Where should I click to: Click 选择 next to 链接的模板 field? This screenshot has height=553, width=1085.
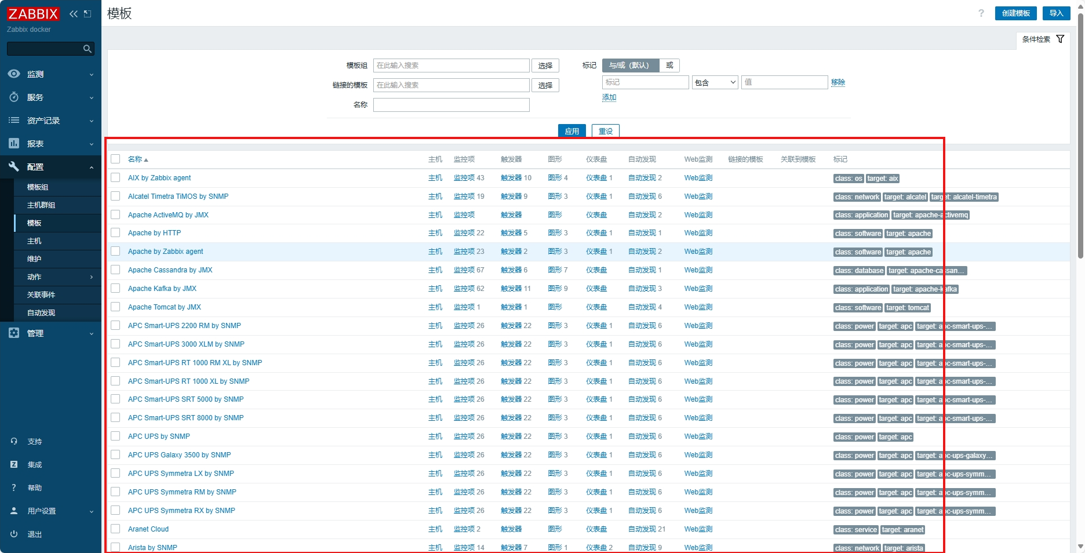545,85
